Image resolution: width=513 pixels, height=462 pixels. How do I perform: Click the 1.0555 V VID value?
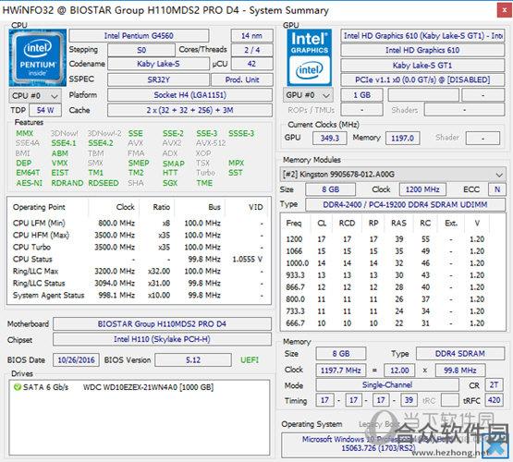click(247, 260)
